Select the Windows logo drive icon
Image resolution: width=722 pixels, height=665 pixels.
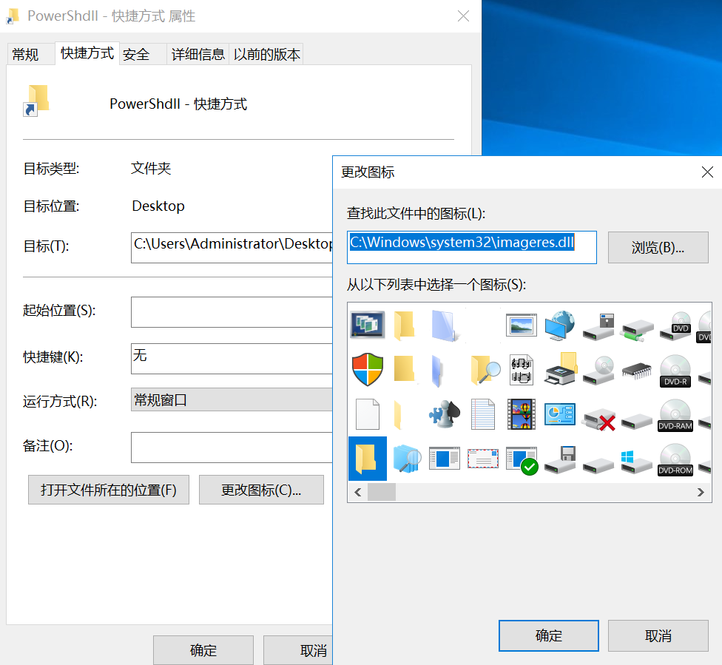[637, 462]
